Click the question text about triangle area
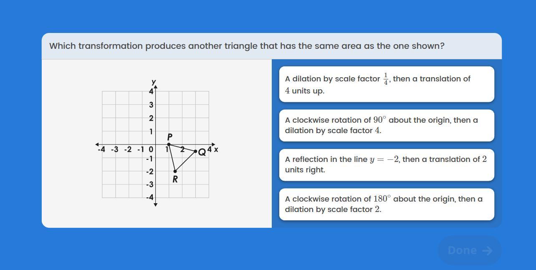Viewport: 536px width, 270px height. click(247, 46)
